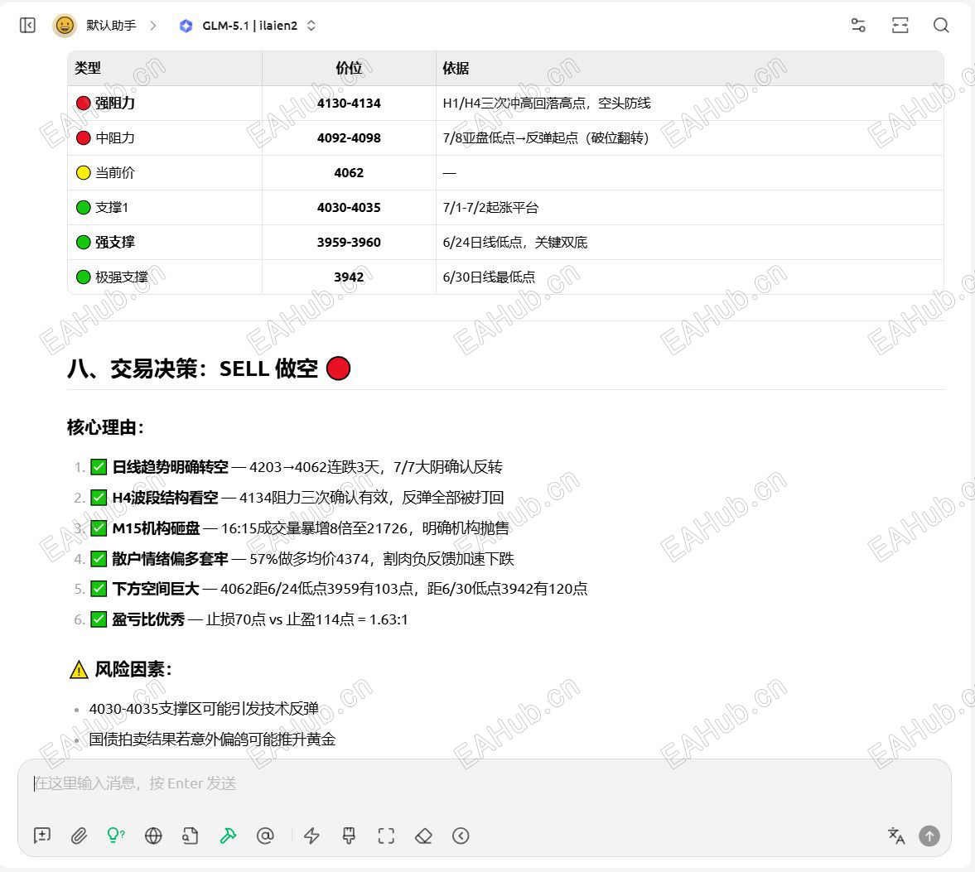Click the bullet 国债拍卖结果若意外偏鸽
The height and width of the screenshot is (872, 975).
[212, 739]
